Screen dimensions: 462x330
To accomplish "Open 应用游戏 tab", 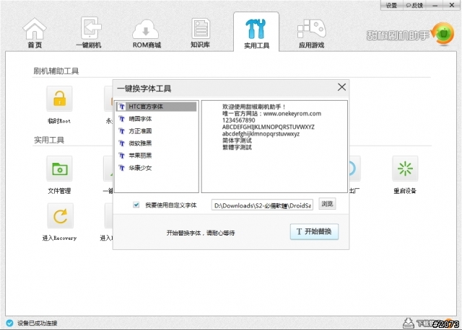I will [x=311, y=33].
